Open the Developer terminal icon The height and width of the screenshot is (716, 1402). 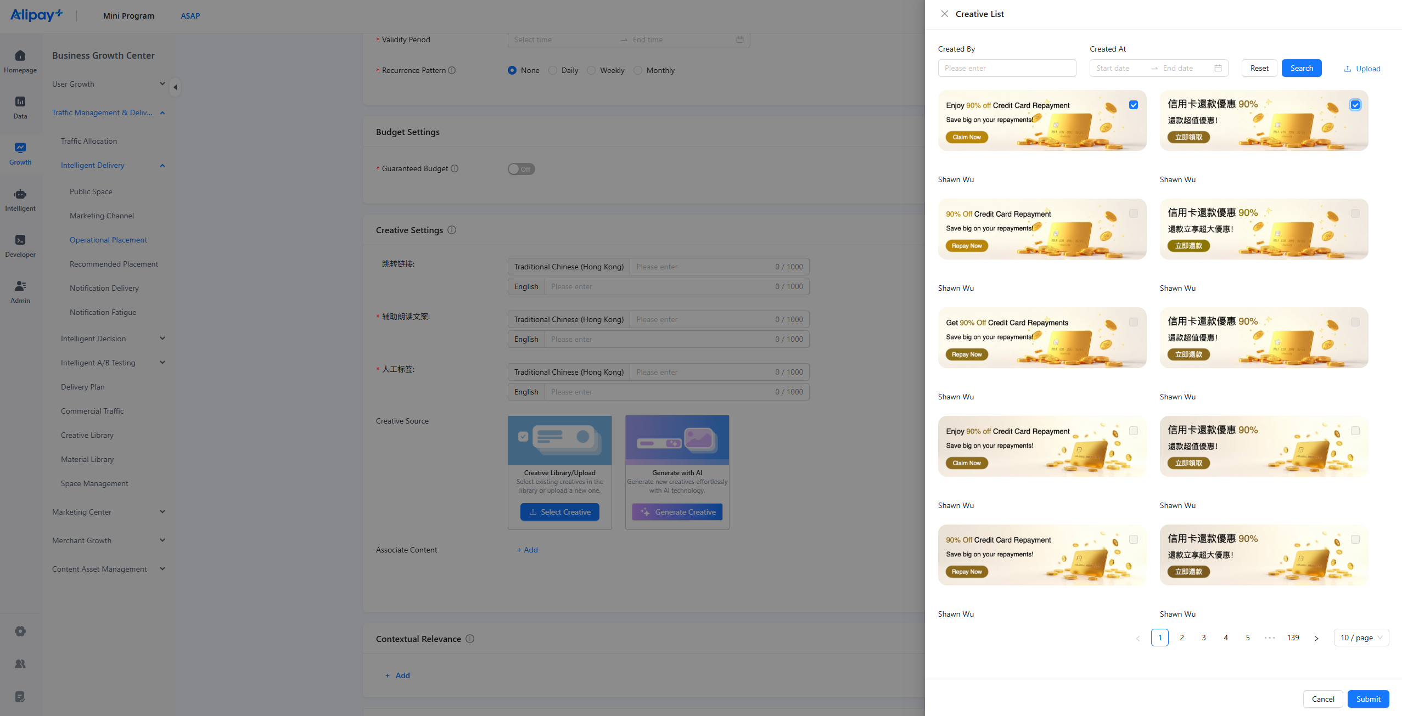point(20,240)
